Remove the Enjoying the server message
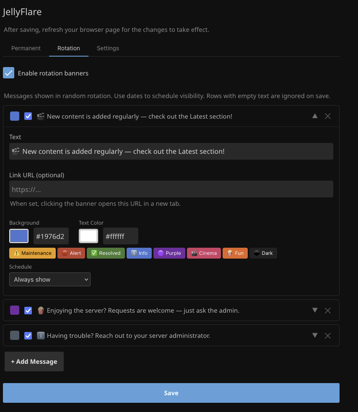 coord(327,311)
